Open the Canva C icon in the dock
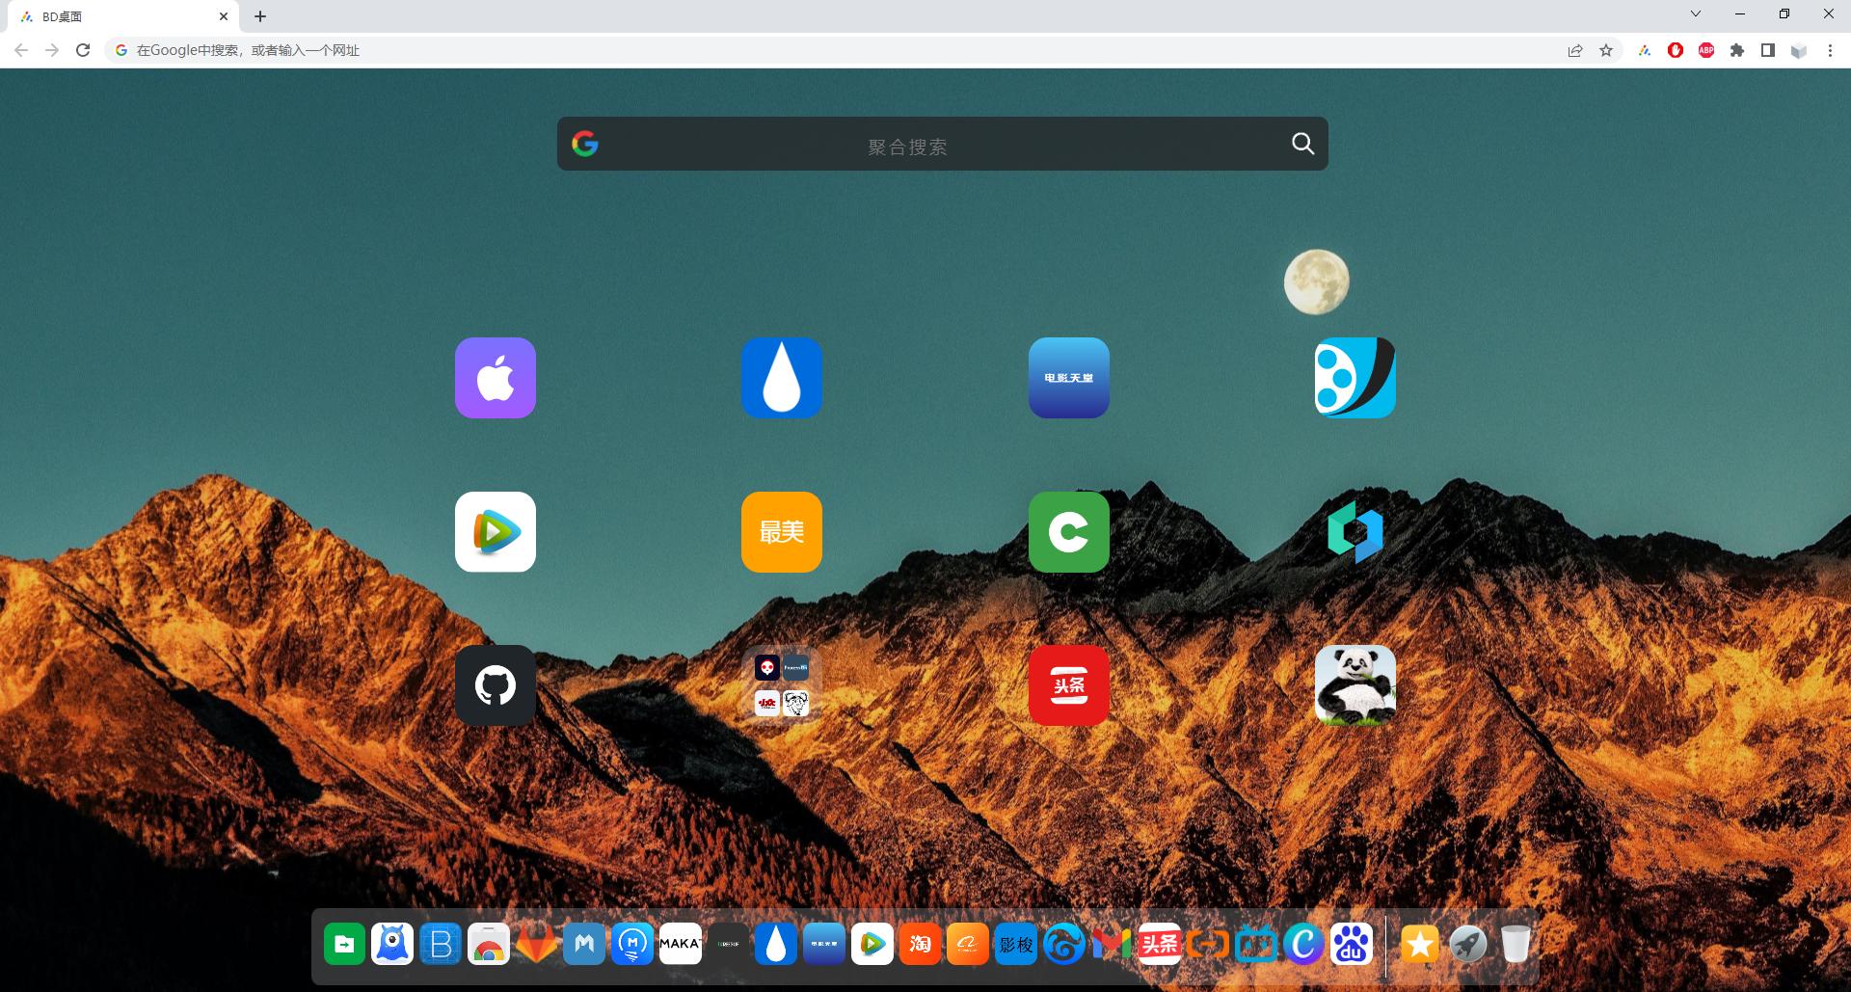The width and height of the screenshot is (1851, 992). click(x=1304, y=945)
